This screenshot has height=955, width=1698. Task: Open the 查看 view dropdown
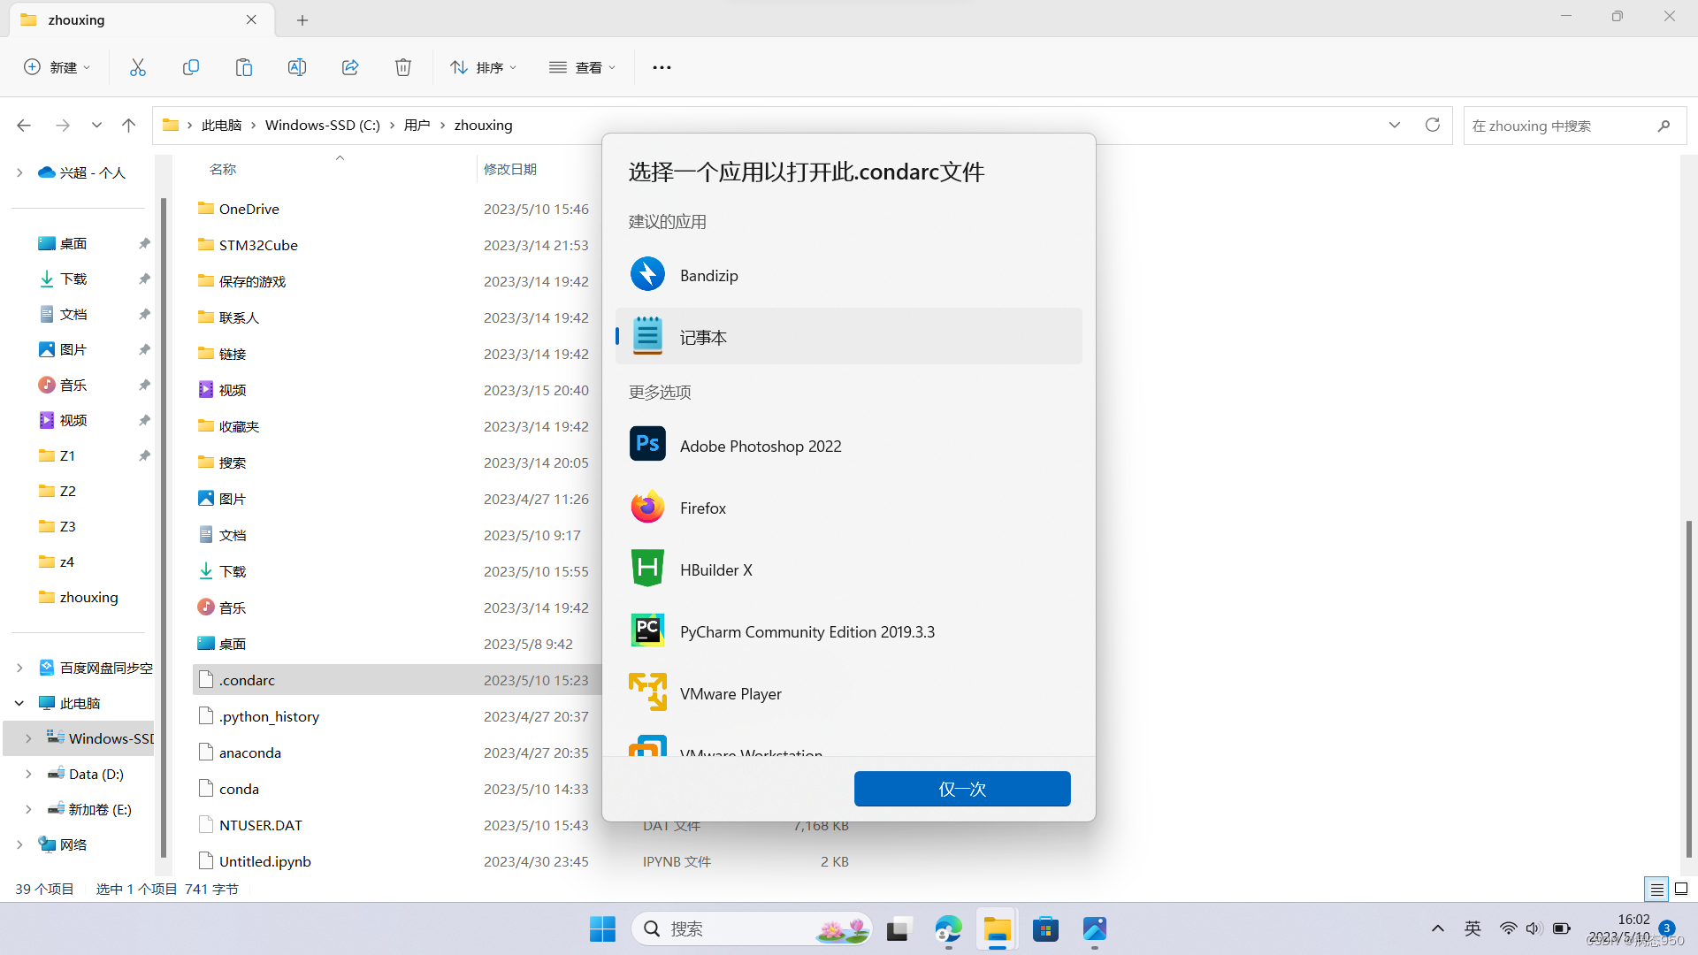click(x=582, y=67)
